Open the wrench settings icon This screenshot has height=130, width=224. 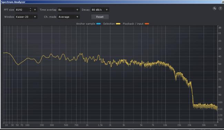pyautogui.click(x=214, y=8)
